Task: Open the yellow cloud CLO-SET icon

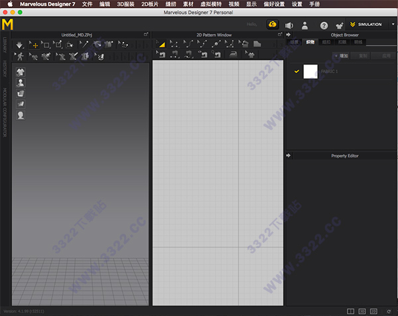Action: (x=273, y=25)
